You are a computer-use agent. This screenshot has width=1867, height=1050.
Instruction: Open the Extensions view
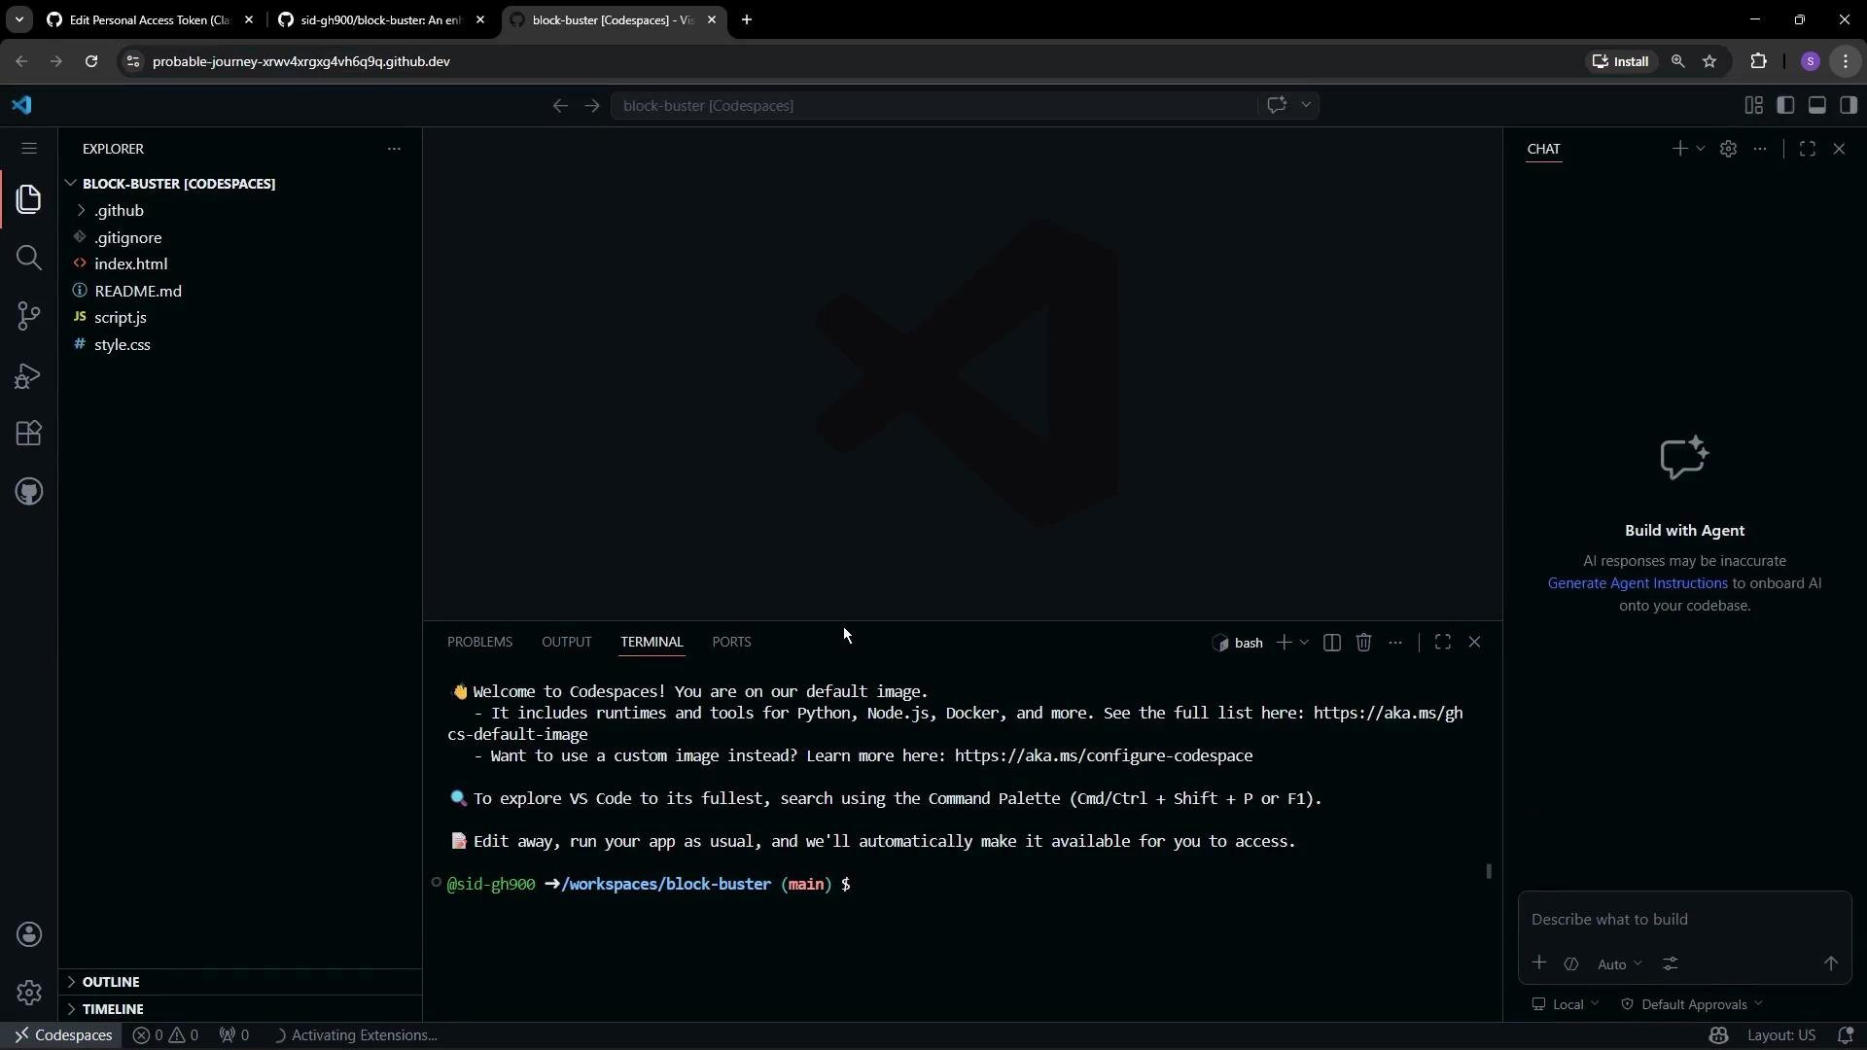(29, 434)
